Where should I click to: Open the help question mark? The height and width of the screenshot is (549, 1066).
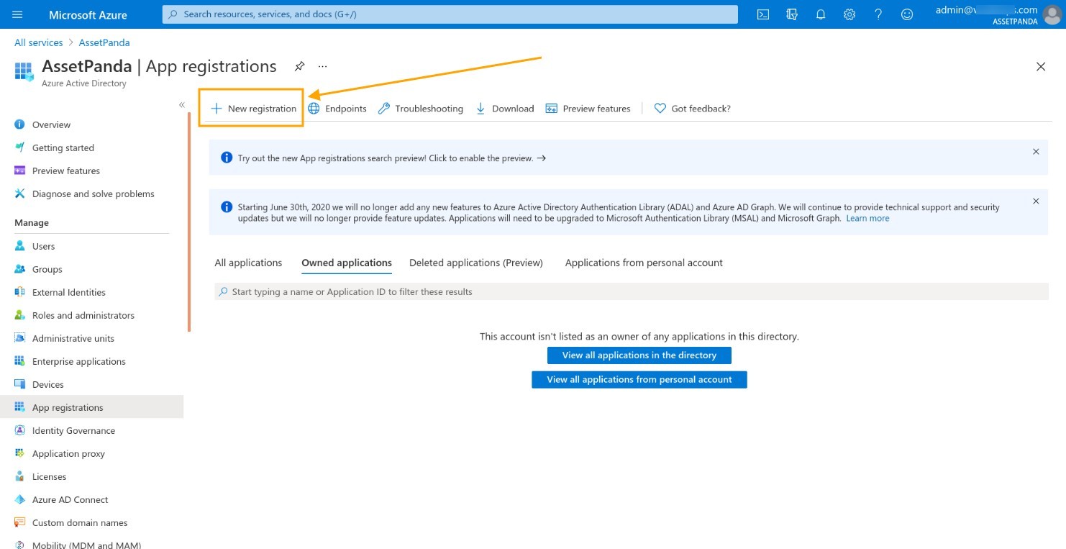click(x=878, y=14)
